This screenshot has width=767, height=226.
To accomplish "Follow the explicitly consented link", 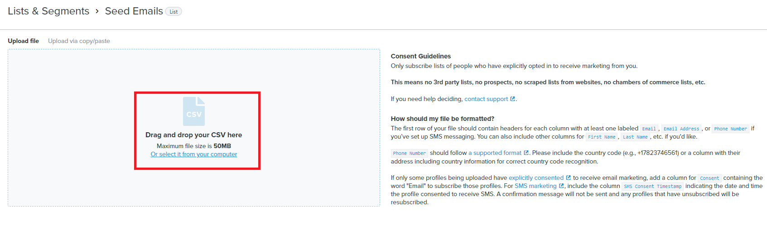I will point(536,178).
